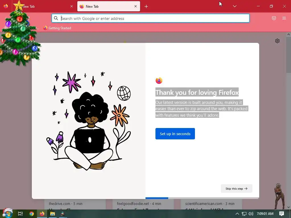Click the 'Our latest version is built around you' paragraph
The width and height of the screenshot is (291, 218).
(x=201, y=109)
